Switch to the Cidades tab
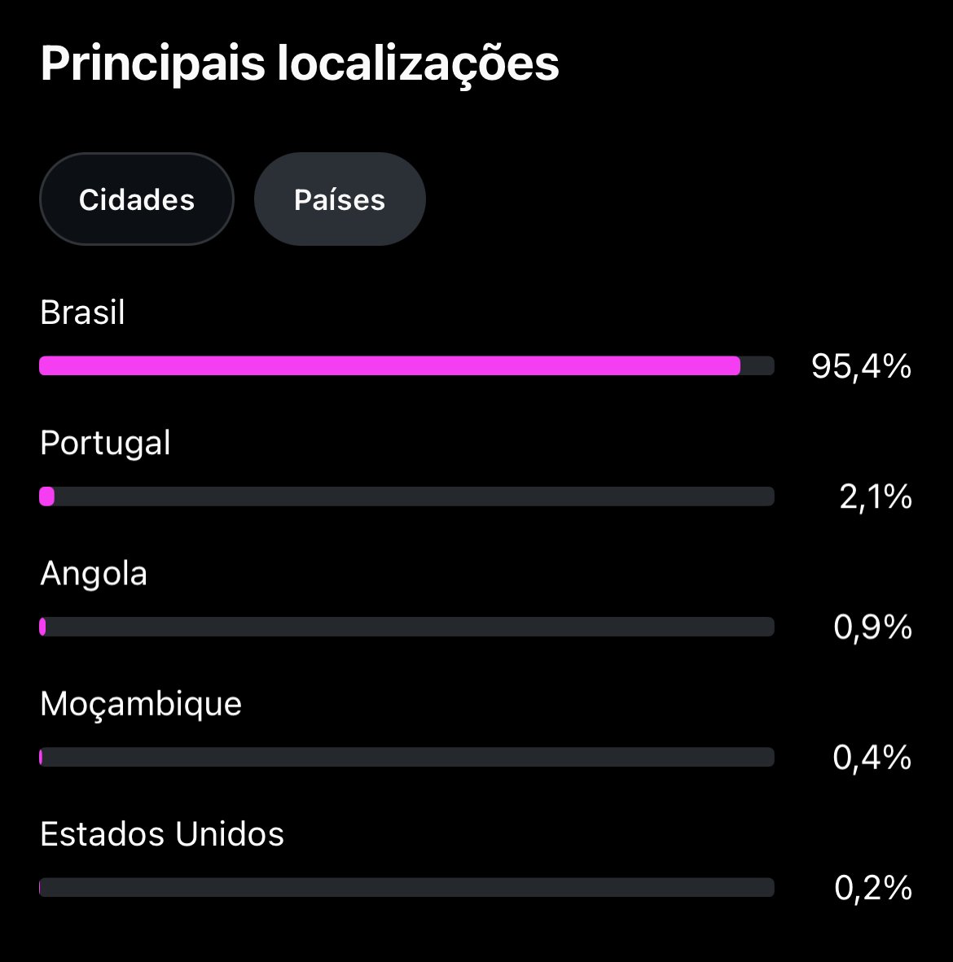This screenshot has height=962, width=953. (137, 199)
